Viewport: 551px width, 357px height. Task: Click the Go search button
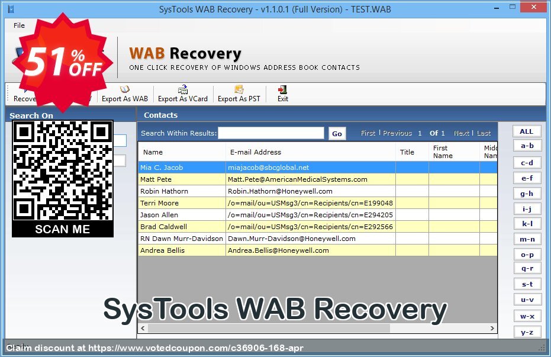[x=337, y=134]
